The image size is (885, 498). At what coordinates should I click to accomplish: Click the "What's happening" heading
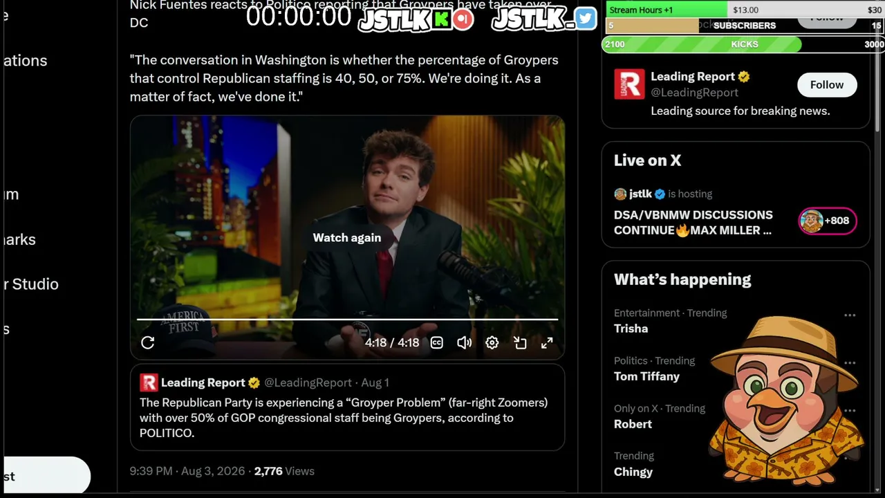(682, 279)
